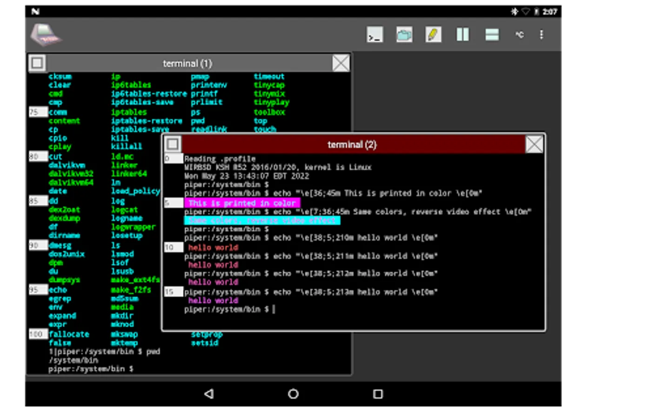Toggle the square box on terminal (2) title bar
The width and height of the screenshot is (670, 418).
pos(173,144)
